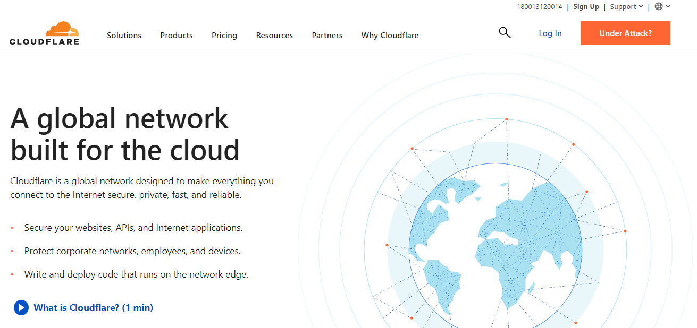Click the globe language icon
697x328 pixels.
[x=659, y=6]
